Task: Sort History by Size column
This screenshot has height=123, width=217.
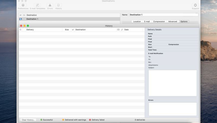Action: 67,30
